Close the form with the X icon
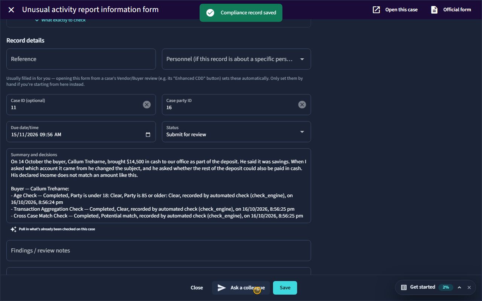482x301 pixels. click(x=11, y=10)
